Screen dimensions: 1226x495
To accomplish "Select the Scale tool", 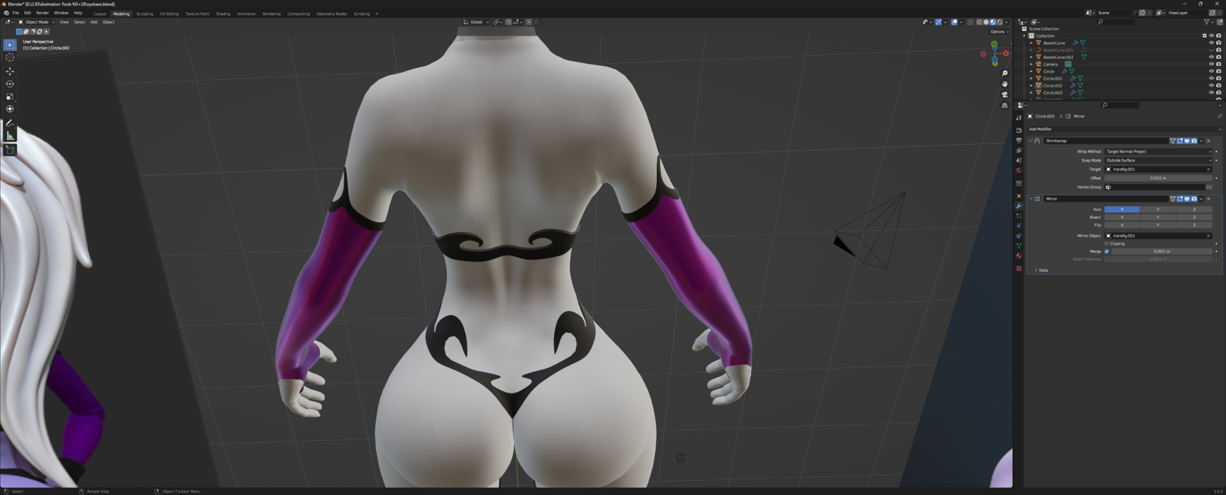I will (10, 97).
